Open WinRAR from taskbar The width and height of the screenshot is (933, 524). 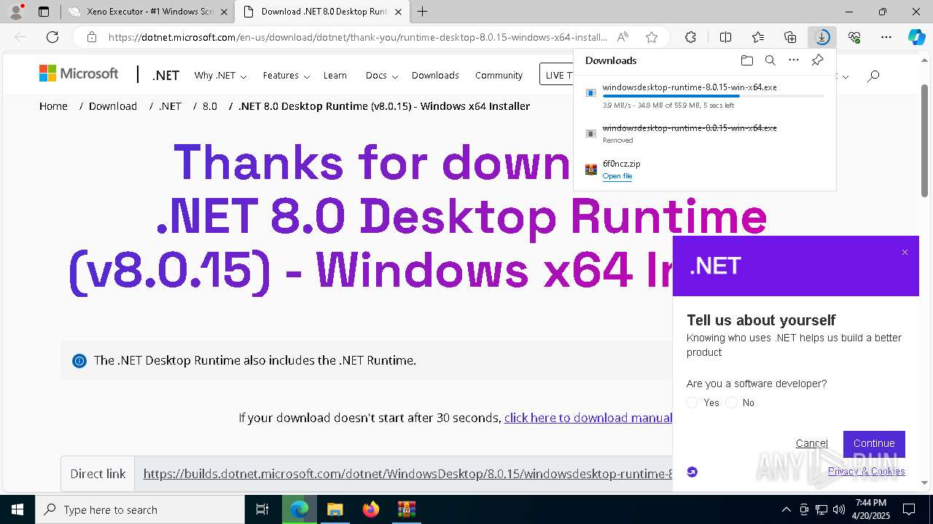tap(406, 509)
